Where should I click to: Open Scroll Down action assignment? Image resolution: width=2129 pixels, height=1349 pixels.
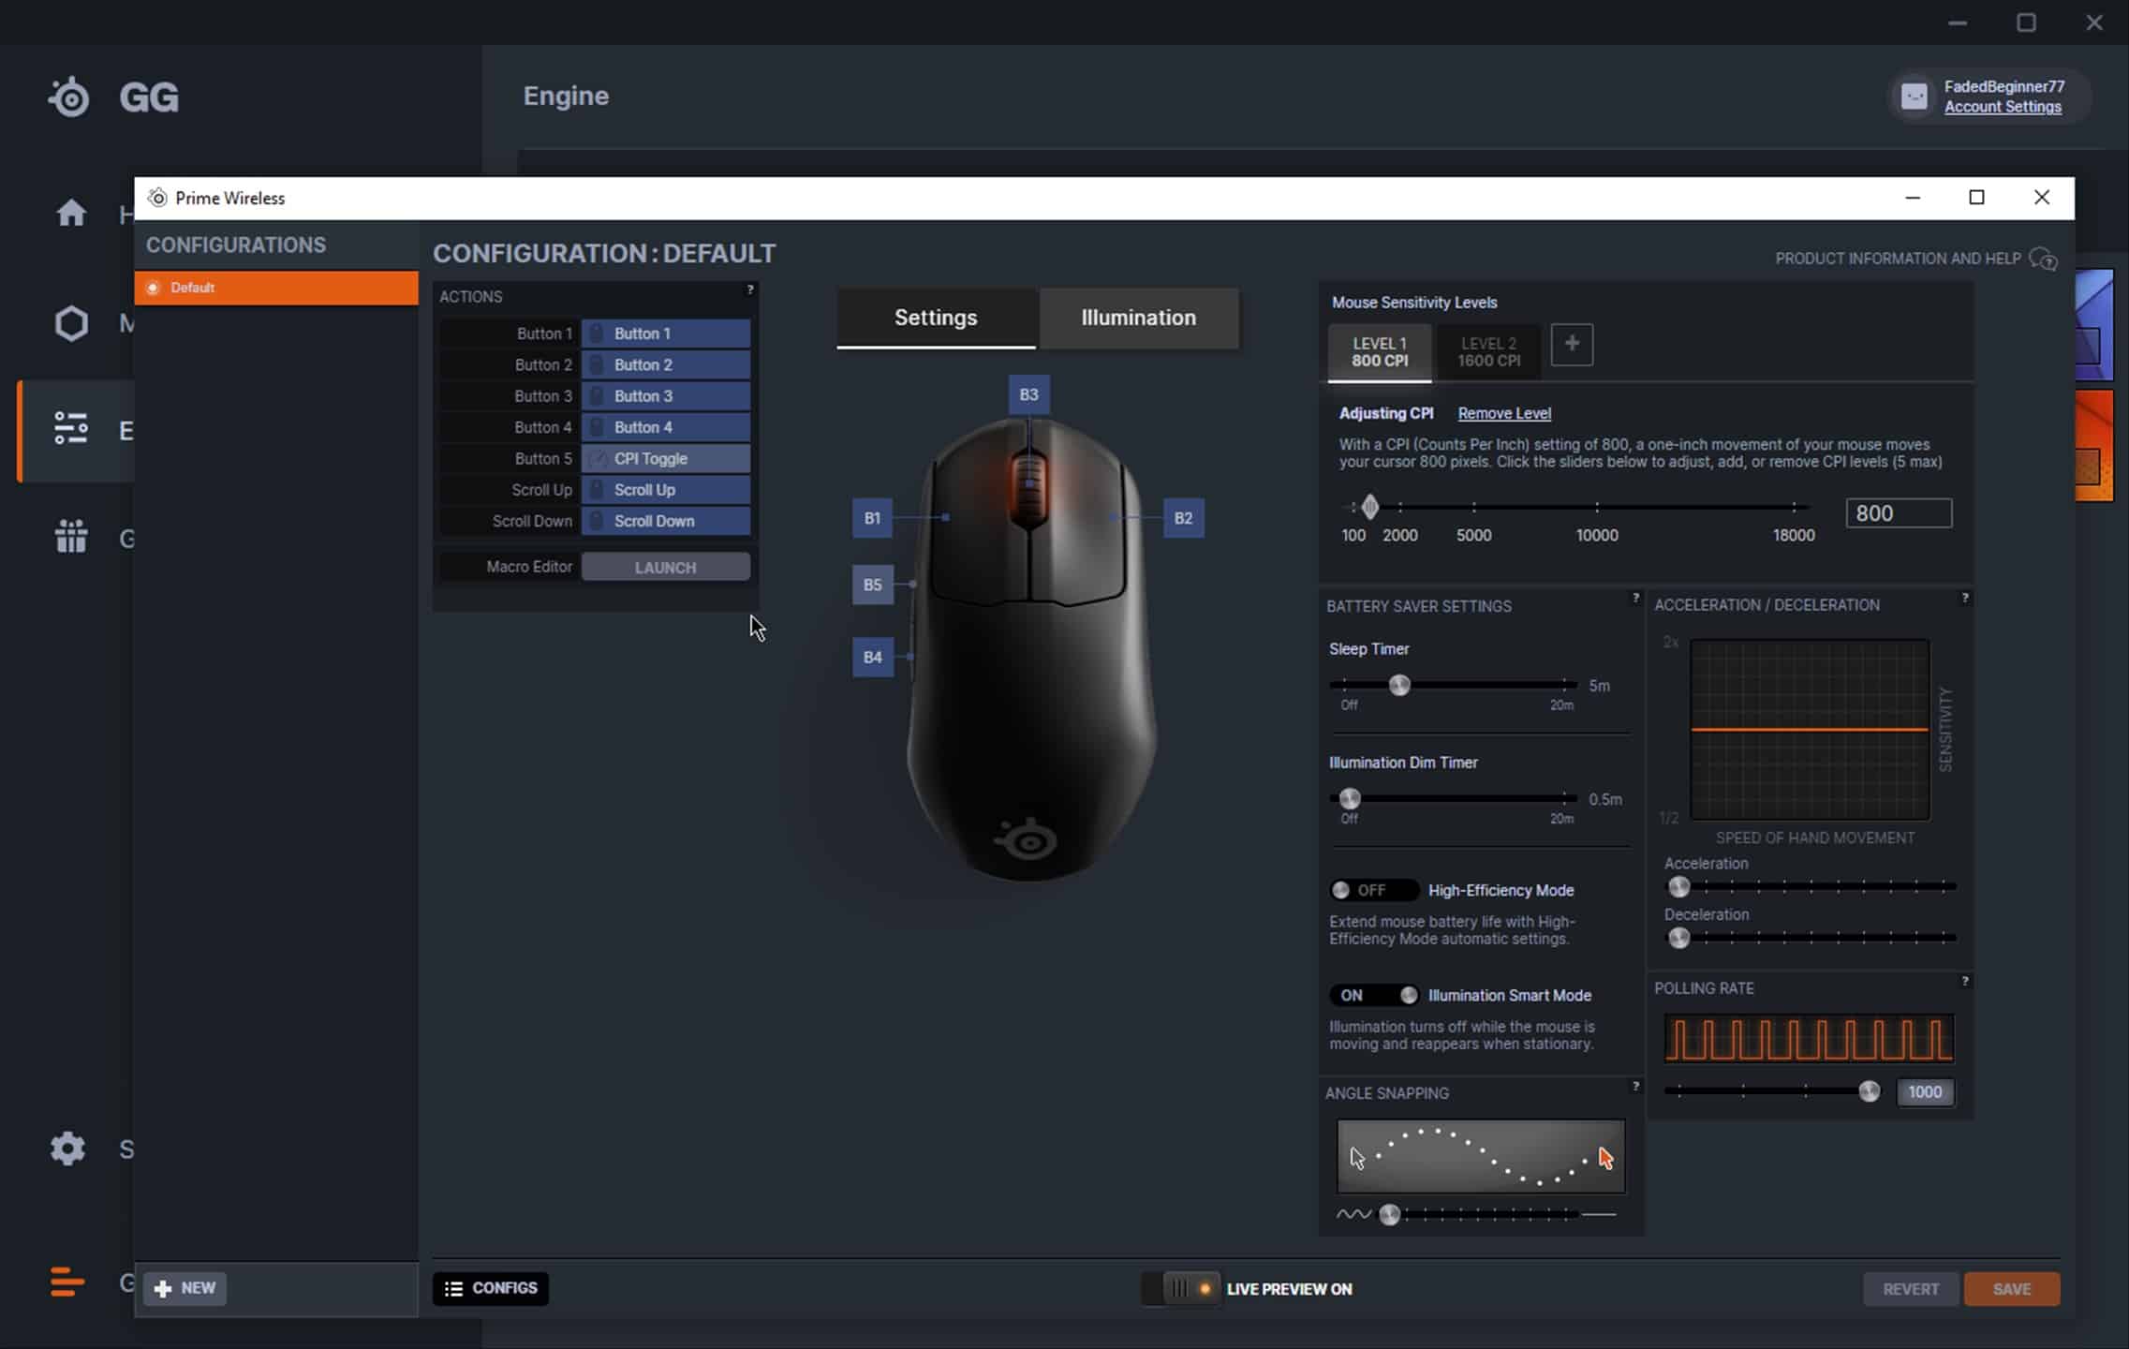click(666, 521)
